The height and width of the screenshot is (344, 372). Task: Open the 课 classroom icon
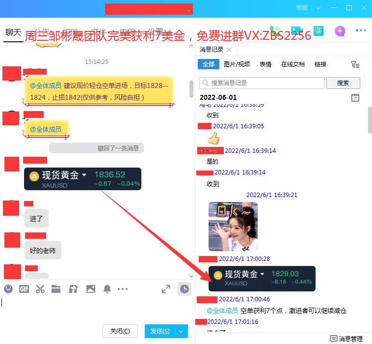click(x=319, y=31)
